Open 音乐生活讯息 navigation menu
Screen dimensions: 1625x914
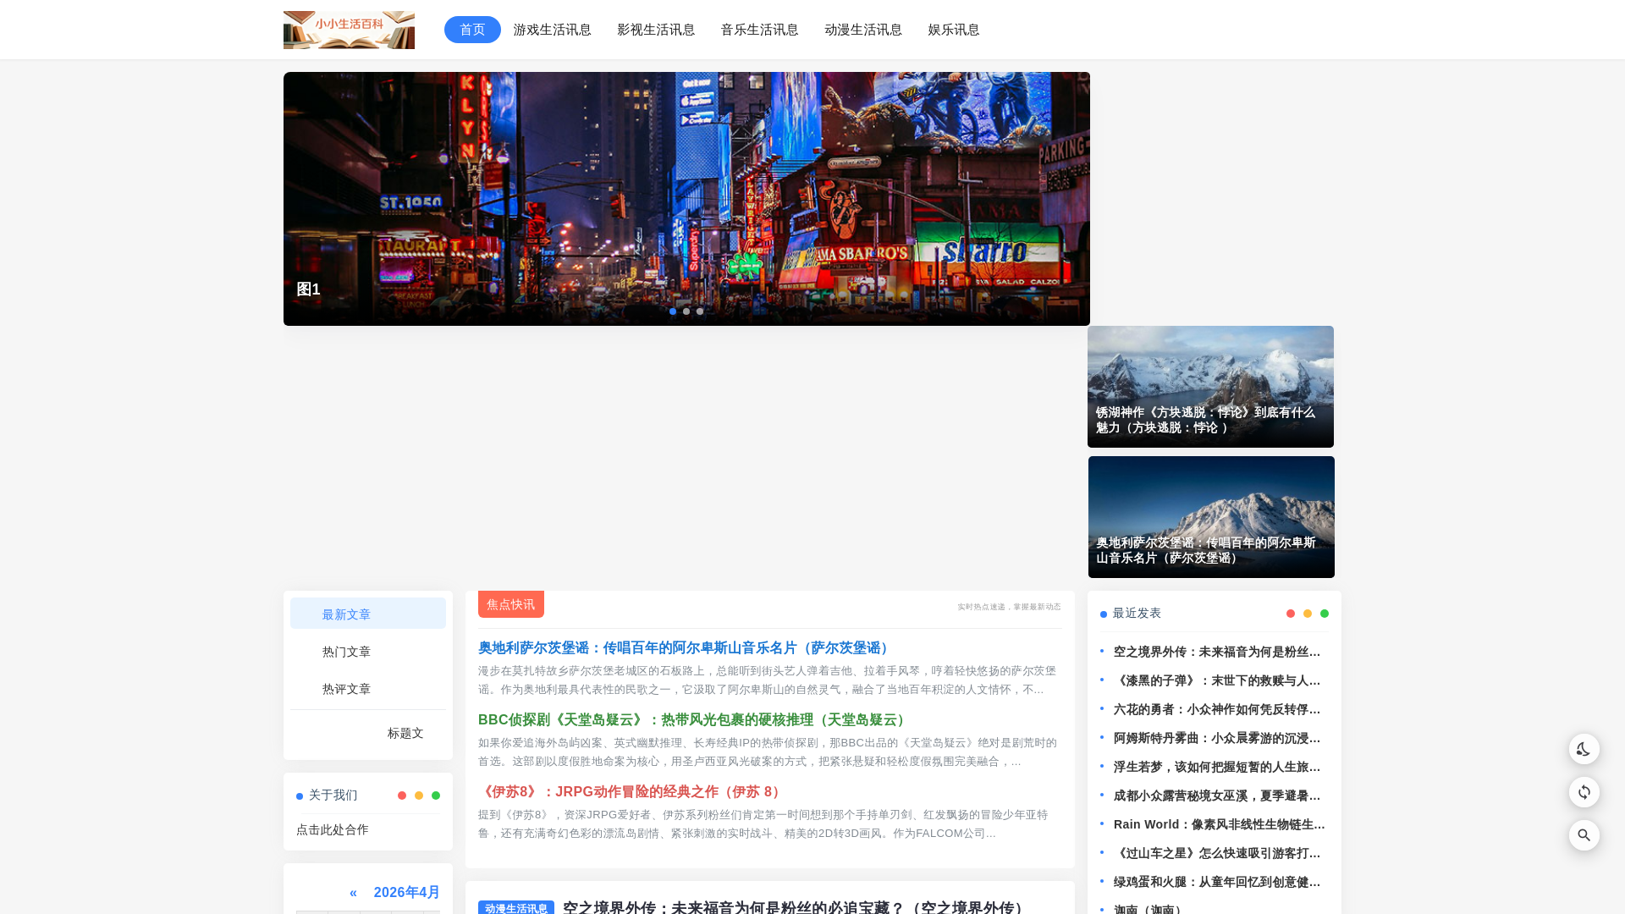[x=759, y=30]
